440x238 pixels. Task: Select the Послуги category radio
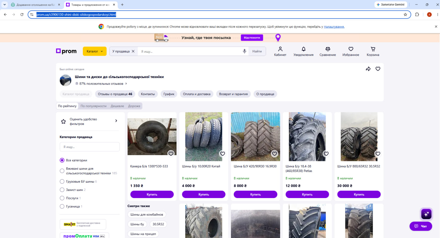62,198
